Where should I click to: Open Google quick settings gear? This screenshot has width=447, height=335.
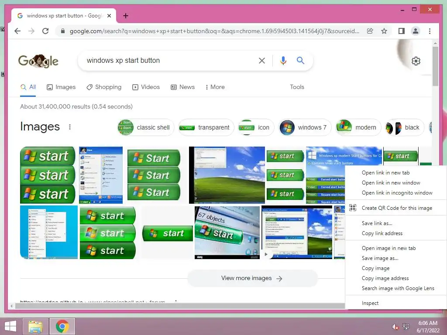point(416,61)
